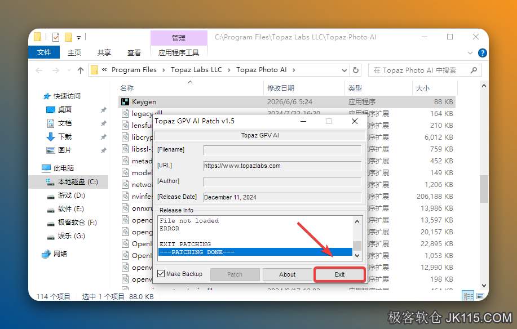Viewport: 517px width, 329px height.
Task: Select the PATCHING DONE log line
Action: click(255, 252)
